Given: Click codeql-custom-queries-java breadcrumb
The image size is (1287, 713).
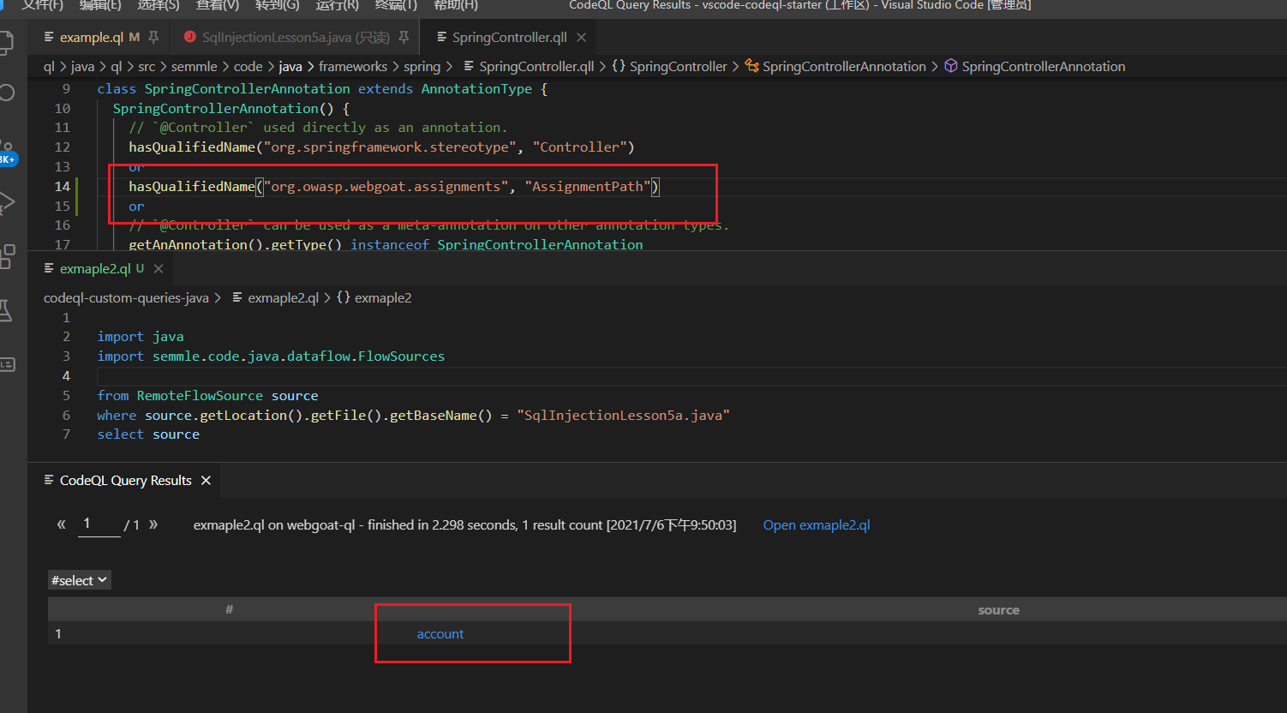Looking at the screenshot, I should tap(126, 298).
